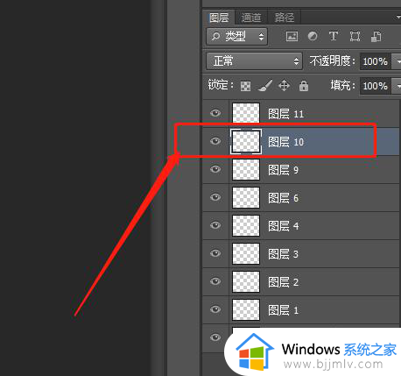Screen dimensions: 401x376
Task: Lock position move icon
Action: (x=284, y=86)
